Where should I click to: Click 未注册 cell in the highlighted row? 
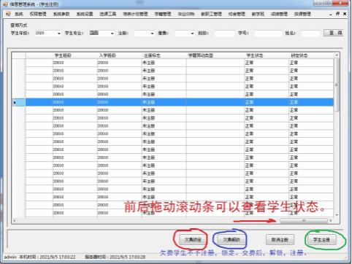[x=164, y=102]
